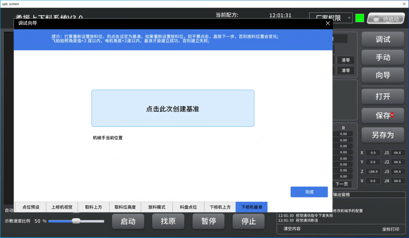Switch to the 点位预设 tab
The image size is (409, 238).
(31, 207)
